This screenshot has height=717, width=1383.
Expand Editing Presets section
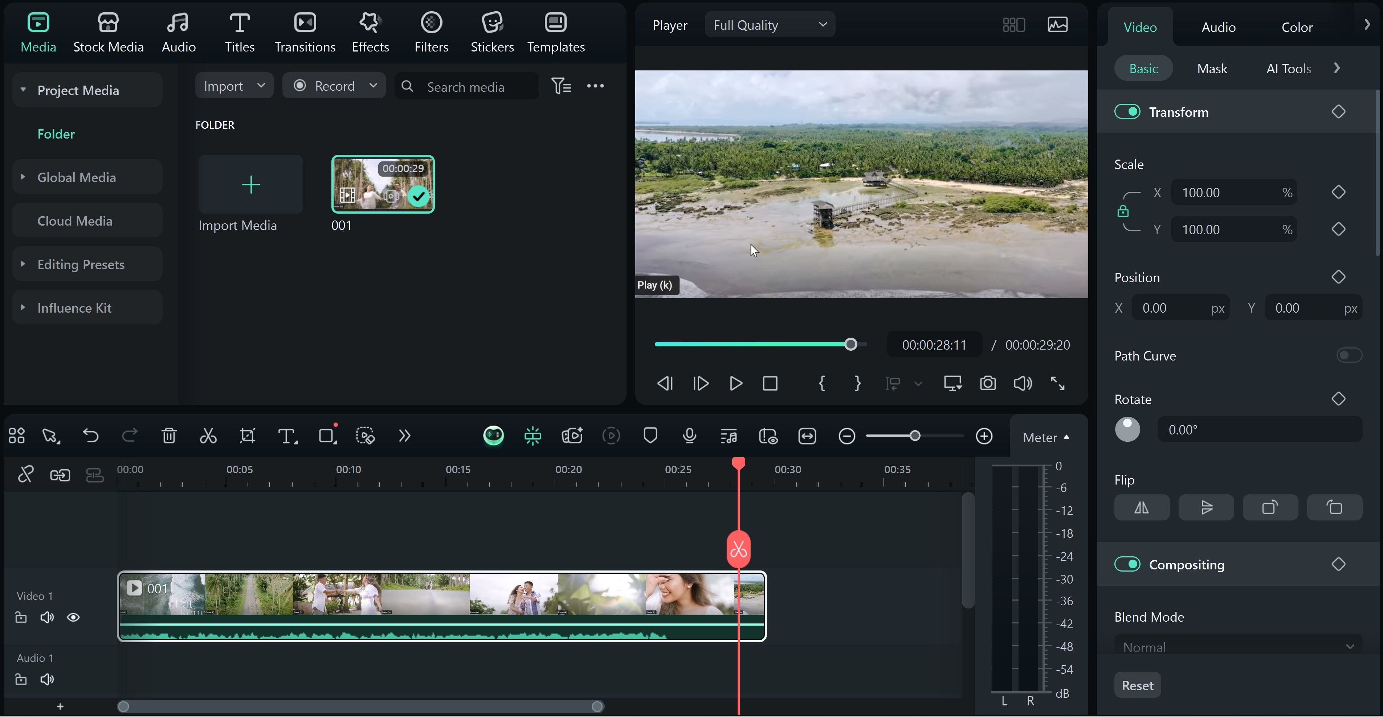(23, 263)
